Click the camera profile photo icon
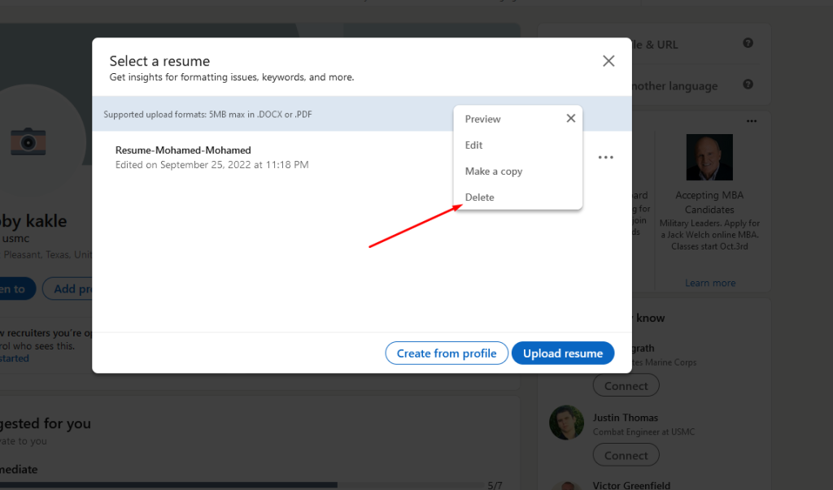The image size is (833, 490). pyautogui.click(x=28, y=142)
